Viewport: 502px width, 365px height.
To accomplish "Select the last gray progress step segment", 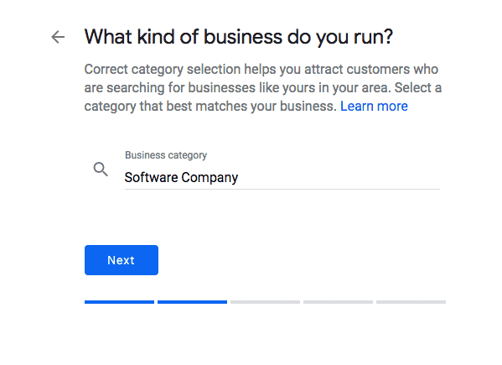I will [x=411, y=302].
